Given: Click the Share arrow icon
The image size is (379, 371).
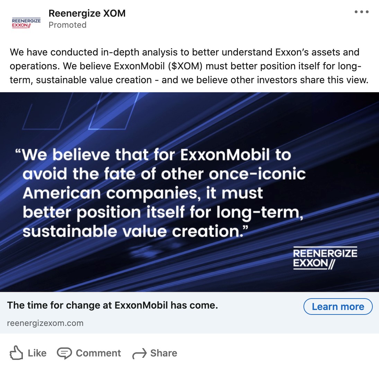Looking at the screenshot, I should (x=140, y=354).
